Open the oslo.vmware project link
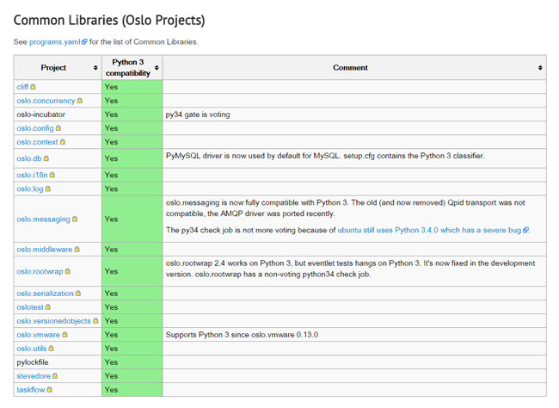Viewport: 559px width, 408px height. 38,335
